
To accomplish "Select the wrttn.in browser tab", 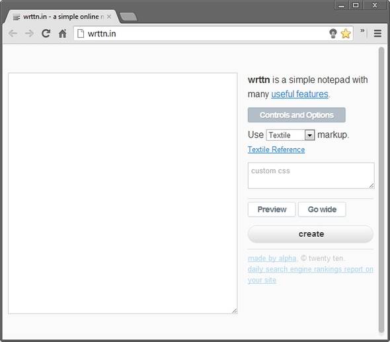I will (x=62, y=17).
